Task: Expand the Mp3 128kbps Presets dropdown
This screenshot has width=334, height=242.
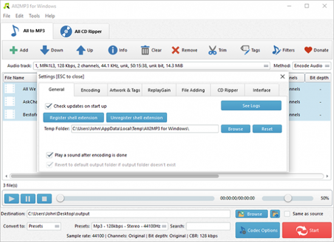Action: (130, 226)
